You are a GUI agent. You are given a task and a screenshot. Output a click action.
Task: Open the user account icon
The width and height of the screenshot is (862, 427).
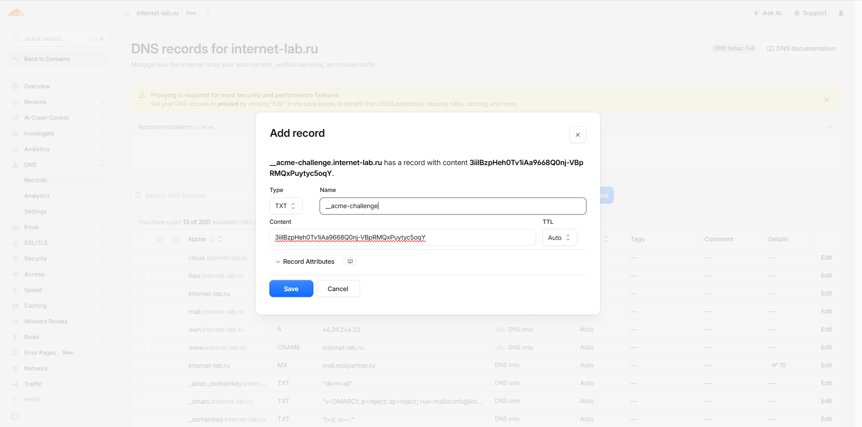coord(841,13)
